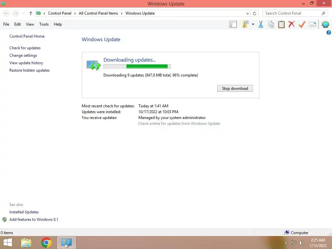Open File Explorer from the taskbar
The width and height of the screenshot is (332, 249).
(x=26, y=243)
